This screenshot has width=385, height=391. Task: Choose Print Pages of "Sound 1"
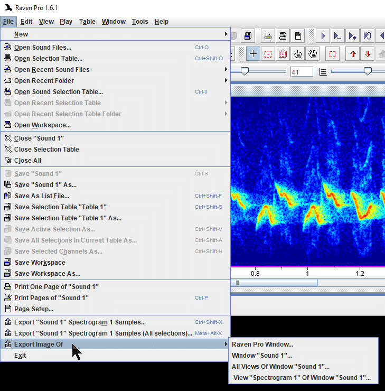point(115,297)
